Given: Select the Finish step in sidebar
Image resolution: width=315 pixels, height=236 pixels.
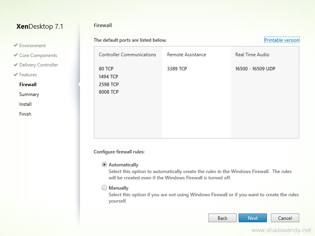Looking at the screenshot, I should click(25, 114).
